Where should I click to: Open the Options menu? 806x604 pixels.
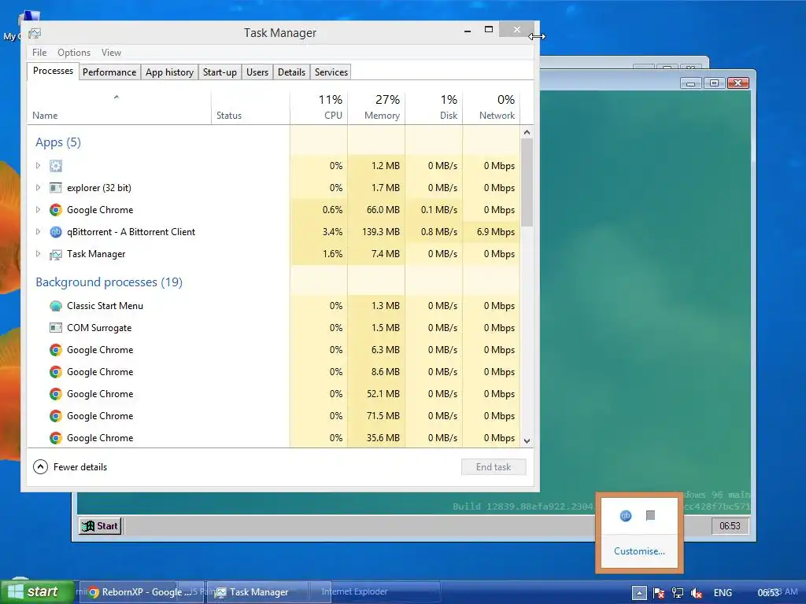(74, 53)
